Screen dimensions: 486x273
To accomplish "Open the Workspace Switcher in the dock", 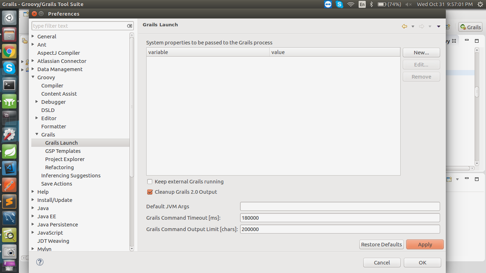I will 9,118.
